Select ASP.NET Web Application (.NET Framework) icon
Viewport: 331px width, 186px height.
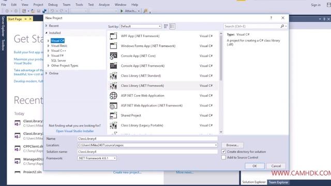coord(113,105)
